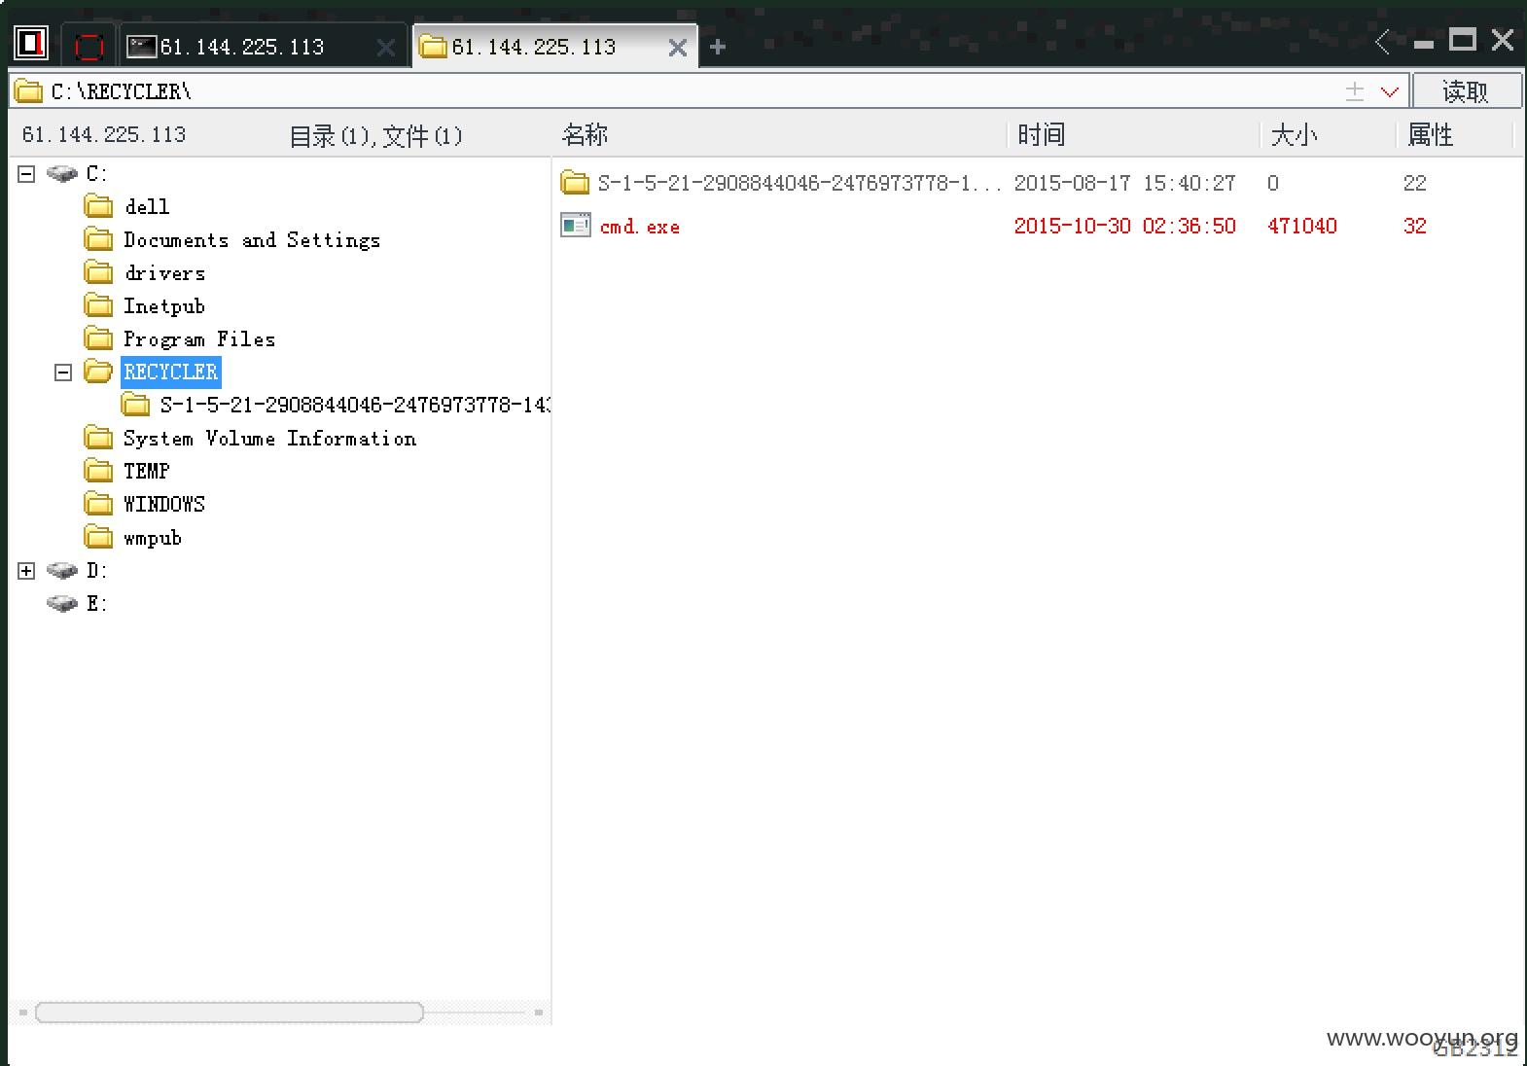Select the red square home tab icon

click(x=89, y=46)
